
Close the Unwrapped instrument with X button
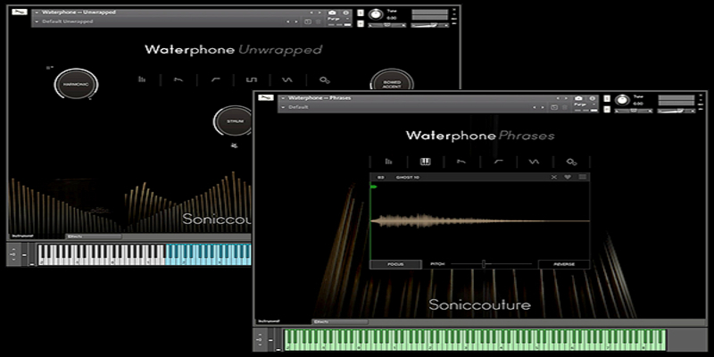[454, 10]
